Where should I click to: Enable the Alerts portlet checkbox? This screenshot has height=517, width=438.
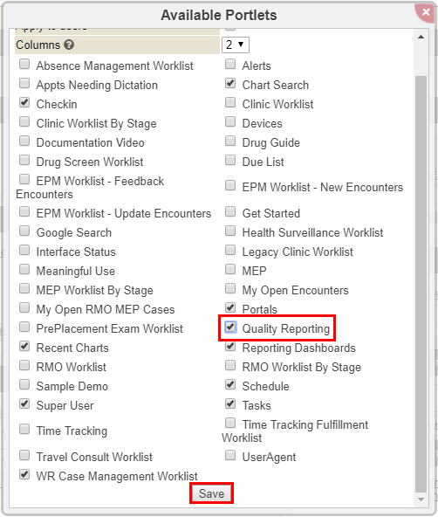230,64
